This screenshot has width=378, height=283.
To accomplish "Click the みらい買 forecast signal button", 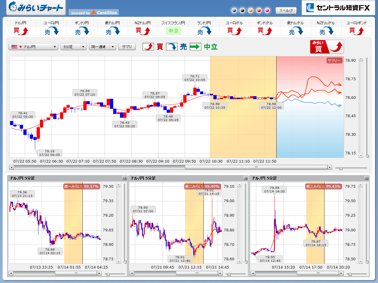I will [x=327, y=47].
